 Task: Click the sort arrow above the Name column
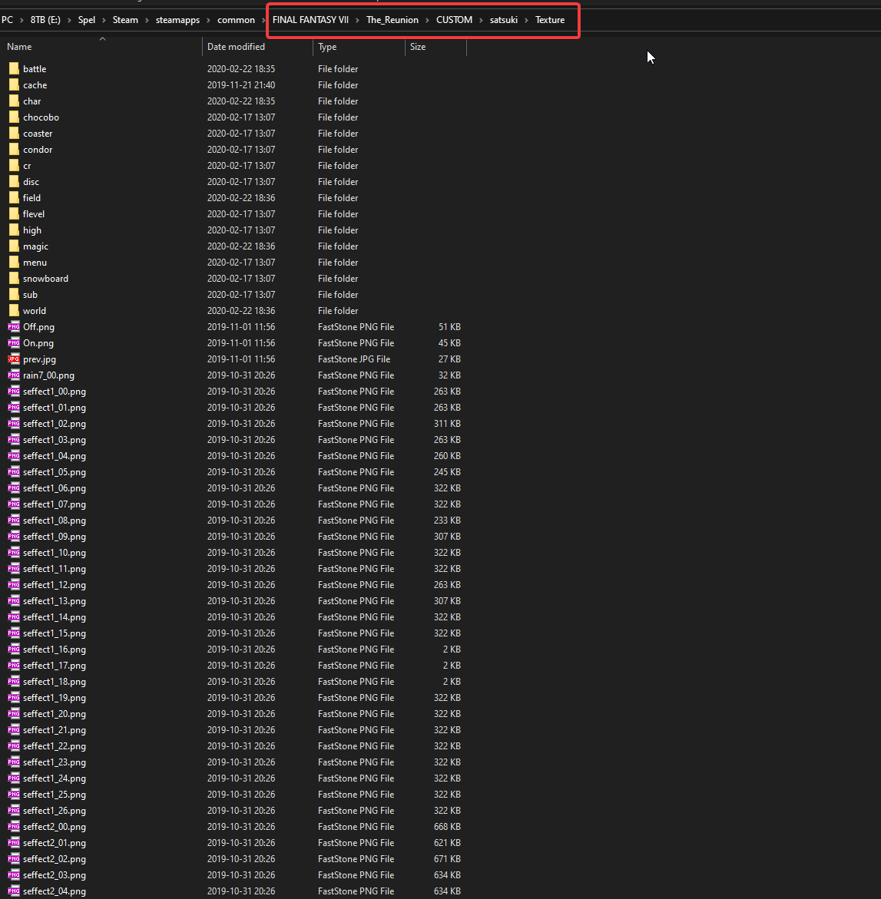pyautogui.click(x=102, y=38)
